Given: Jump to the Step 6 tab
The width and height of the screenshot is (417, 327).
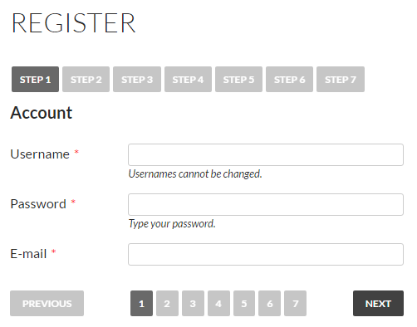Looking at the screenshot, I should [289, 80].
